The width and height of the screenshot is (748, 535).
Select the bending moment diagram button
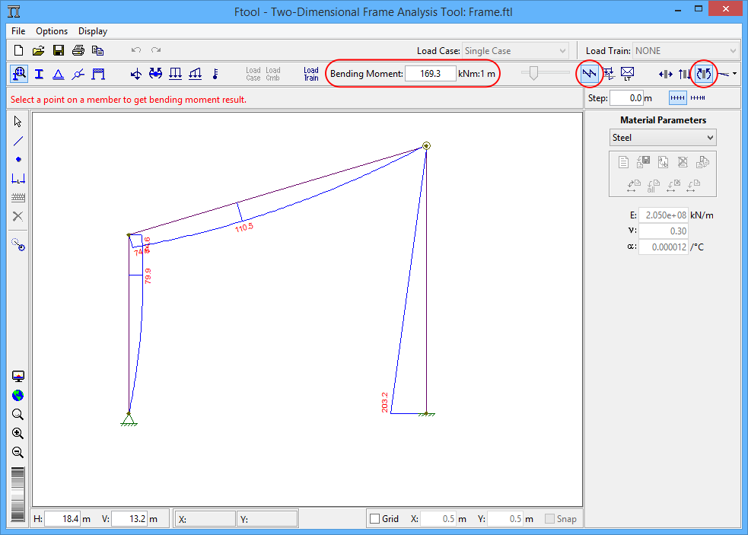coord(704,74)
